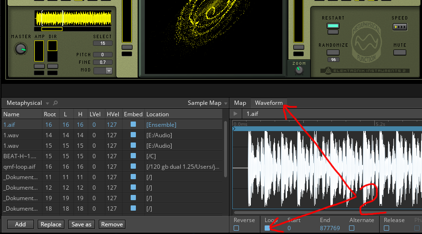Image resolution: width=422 pixels, height=234 pixels.
Task: Click the AMP level meter
Action: pos(39,51)
